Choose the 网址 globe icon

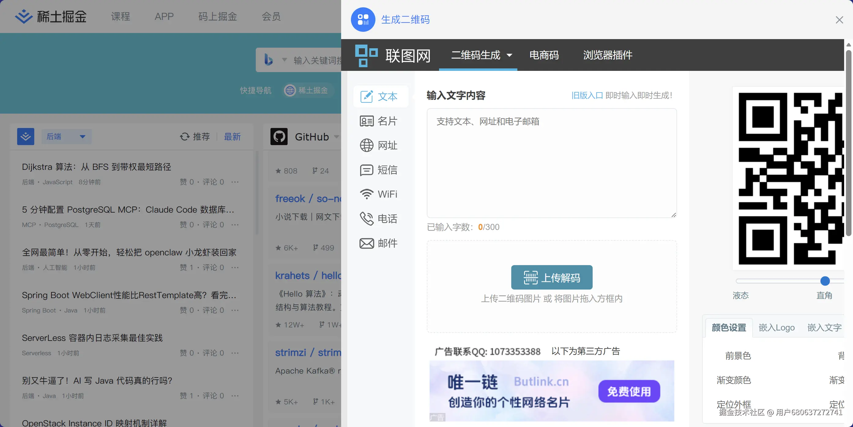pos(367,145)
